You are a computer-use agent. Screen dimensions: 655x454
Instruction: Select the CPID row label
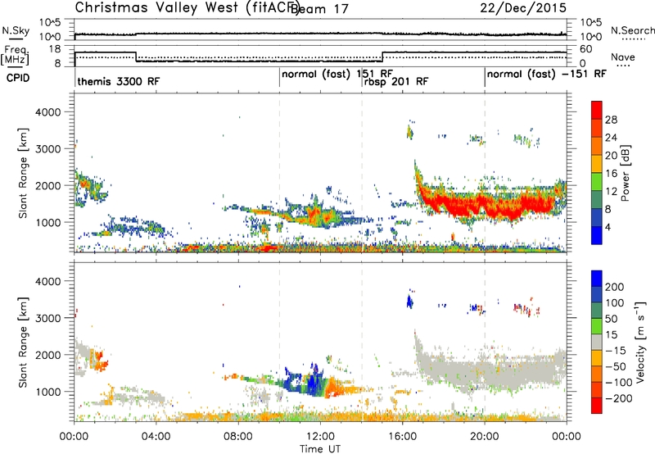(18, 78)
